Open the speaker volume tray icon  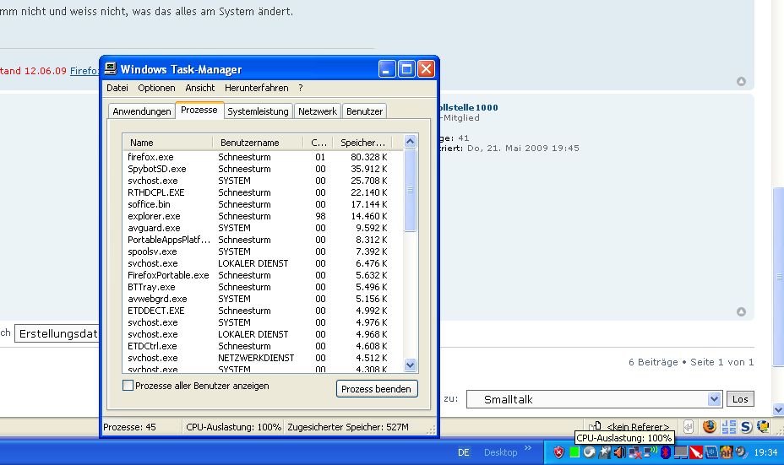(x=619, y=452)
